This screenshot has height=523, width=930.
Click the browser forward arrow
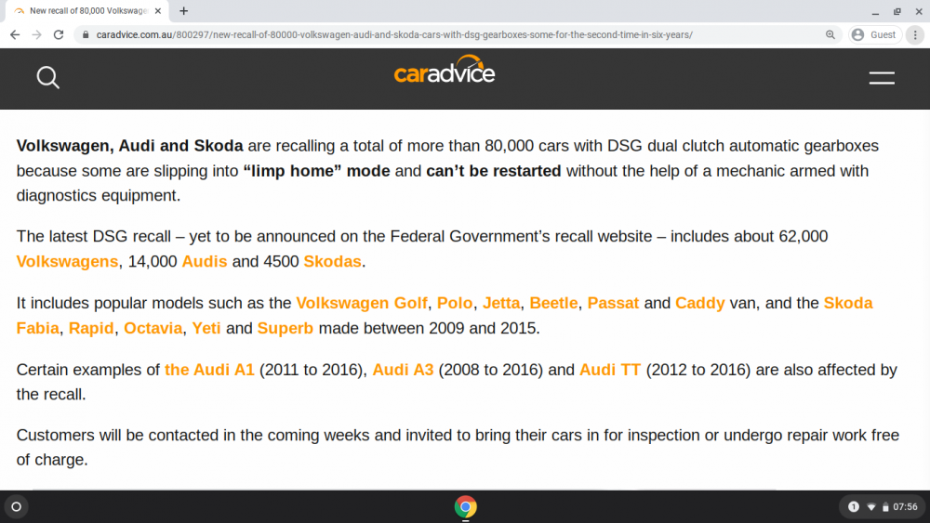click(x=37, y=35)
